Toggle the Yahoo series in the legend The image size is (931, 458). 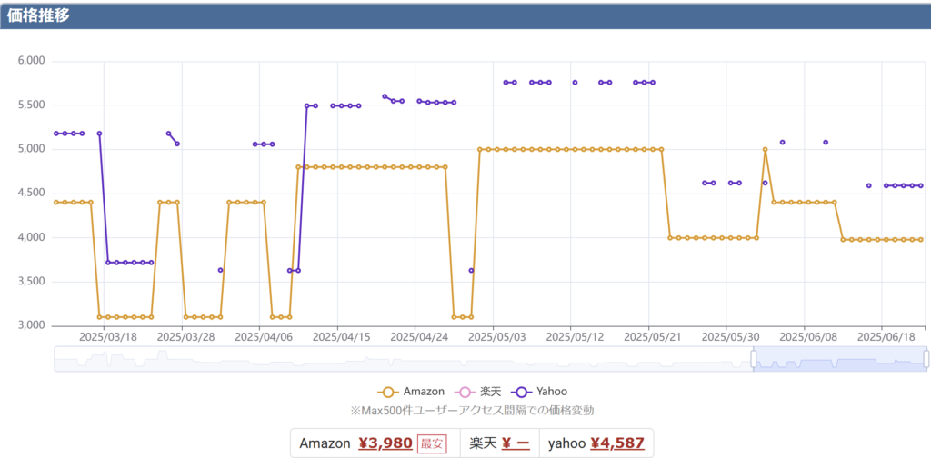pos(539,392)
